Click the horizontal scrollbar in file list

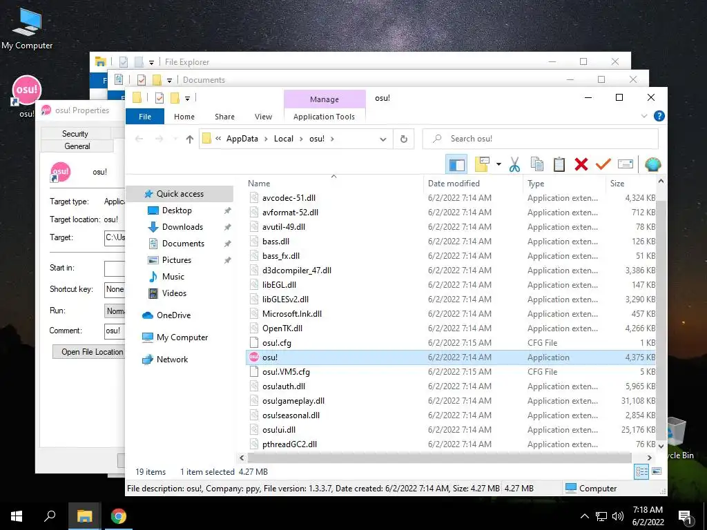(438, 458)
